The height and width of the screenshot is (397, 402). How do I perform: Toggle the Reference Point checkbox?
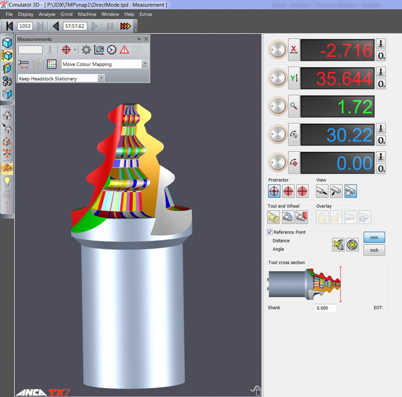(270, 232)
